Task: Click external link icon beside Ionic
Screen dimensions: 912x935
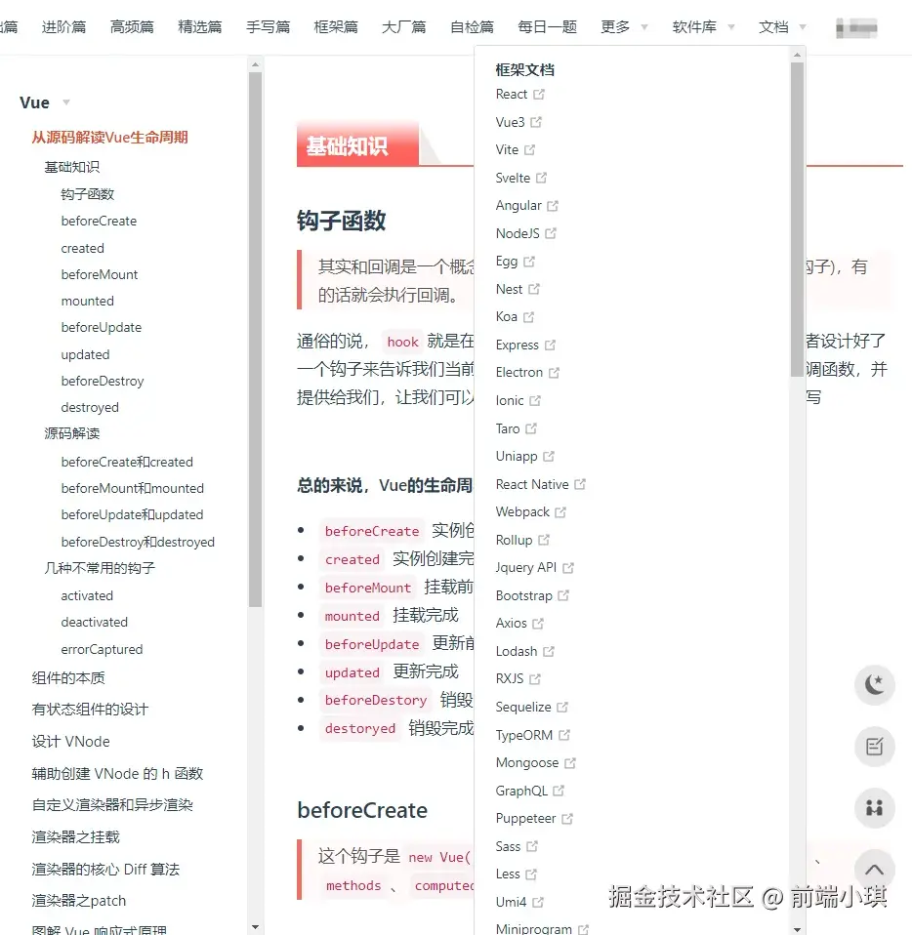Action: coord(535,401)
